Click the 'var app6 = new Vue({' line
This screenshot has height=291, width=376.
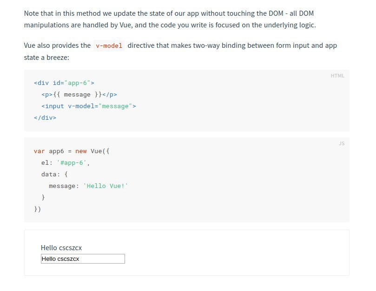coord(72,151)
